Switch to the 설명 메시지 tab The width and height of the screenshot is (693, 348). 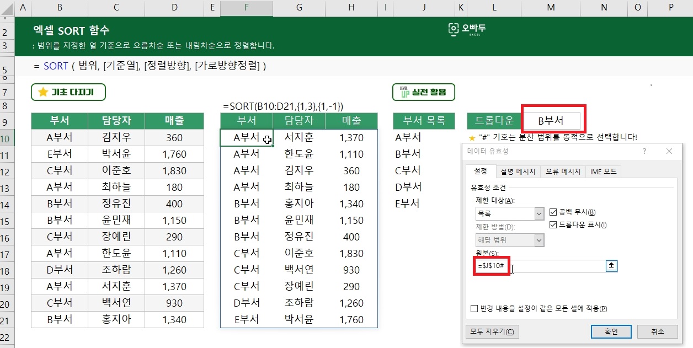[x=518, y=172]
